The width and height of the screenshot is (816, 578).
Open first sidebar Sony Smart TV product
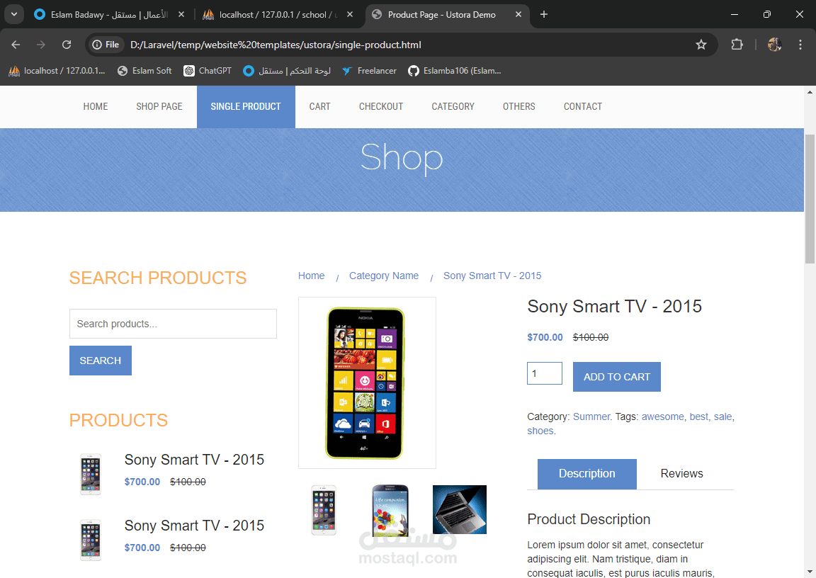click(x=194, y=460)
